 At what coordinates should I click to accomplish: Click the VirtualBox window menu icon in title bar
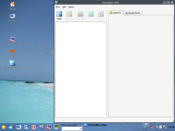click(x=57, y=2)
